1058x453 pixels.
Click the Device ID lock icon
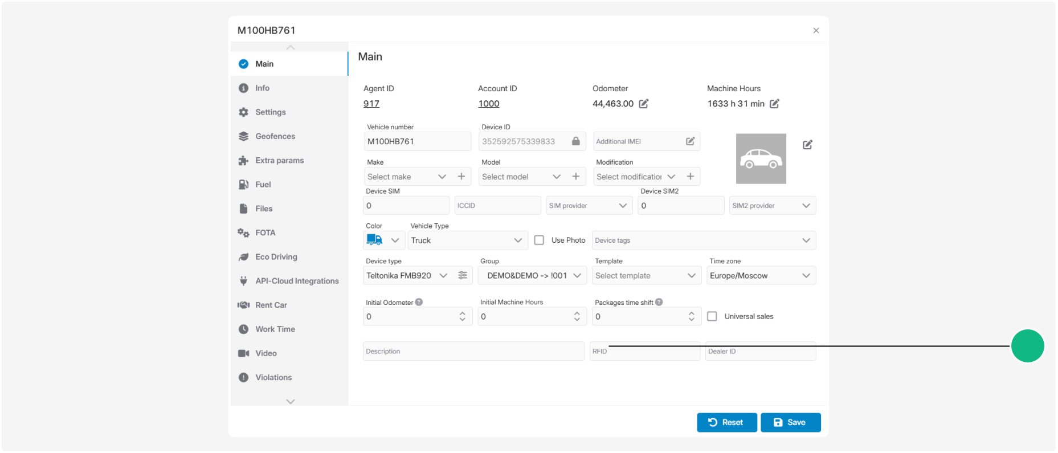(576, 141)
